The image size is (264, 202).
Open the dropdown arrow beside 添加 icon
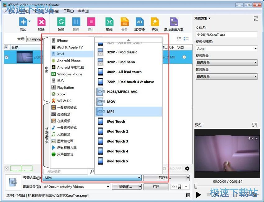[30, 21]
